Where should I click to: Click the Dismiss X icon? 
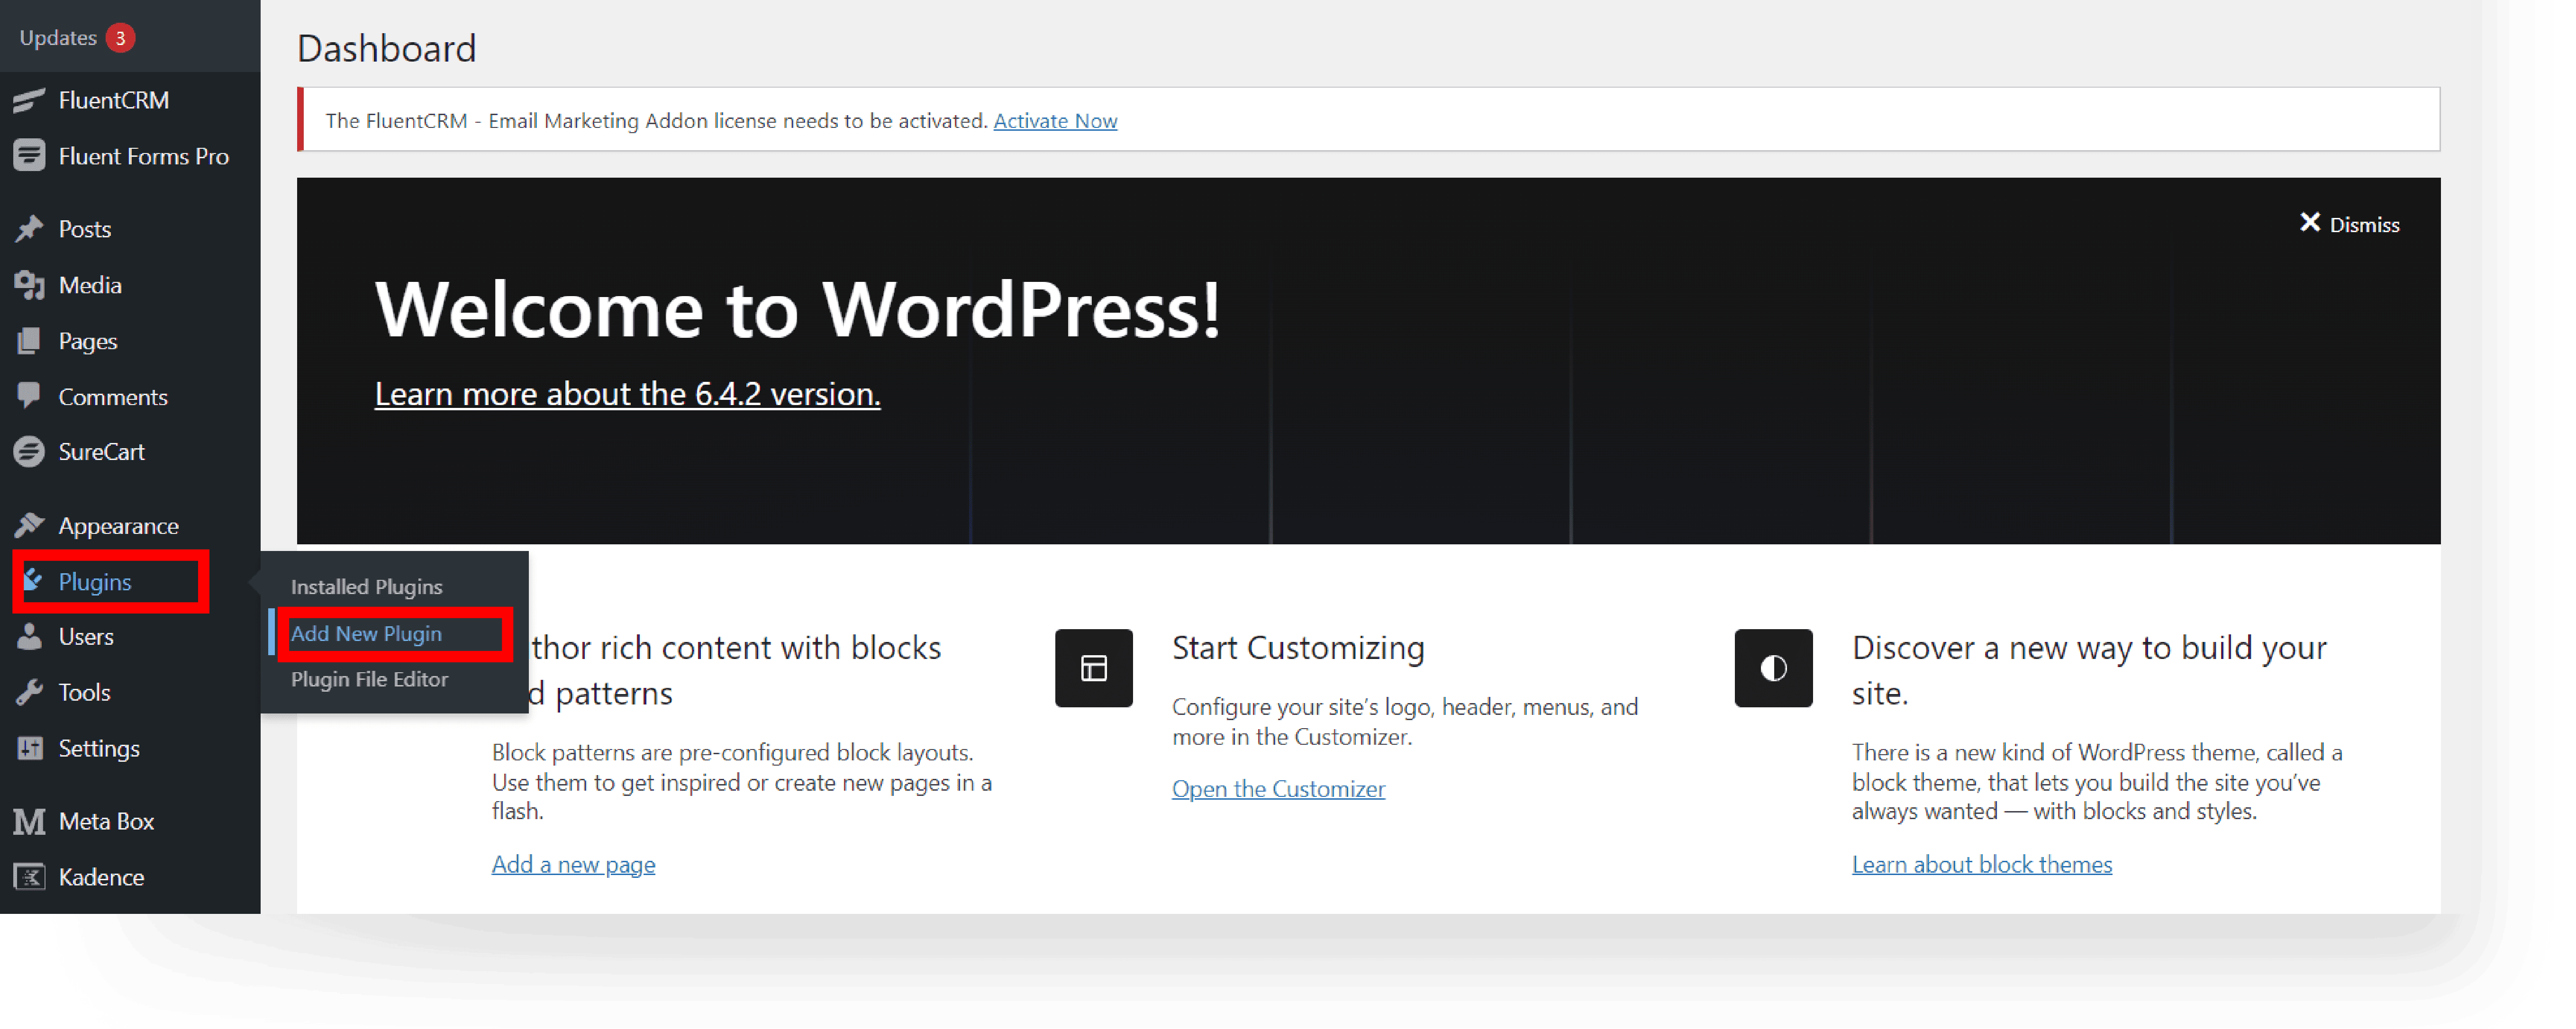click(x=2309, y=223)
